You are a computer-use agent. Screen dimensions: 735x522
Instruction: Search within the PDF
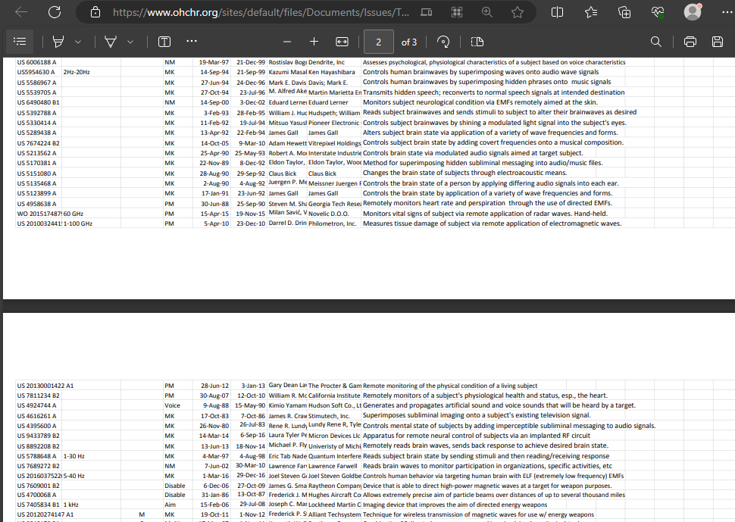click(656, 42)
